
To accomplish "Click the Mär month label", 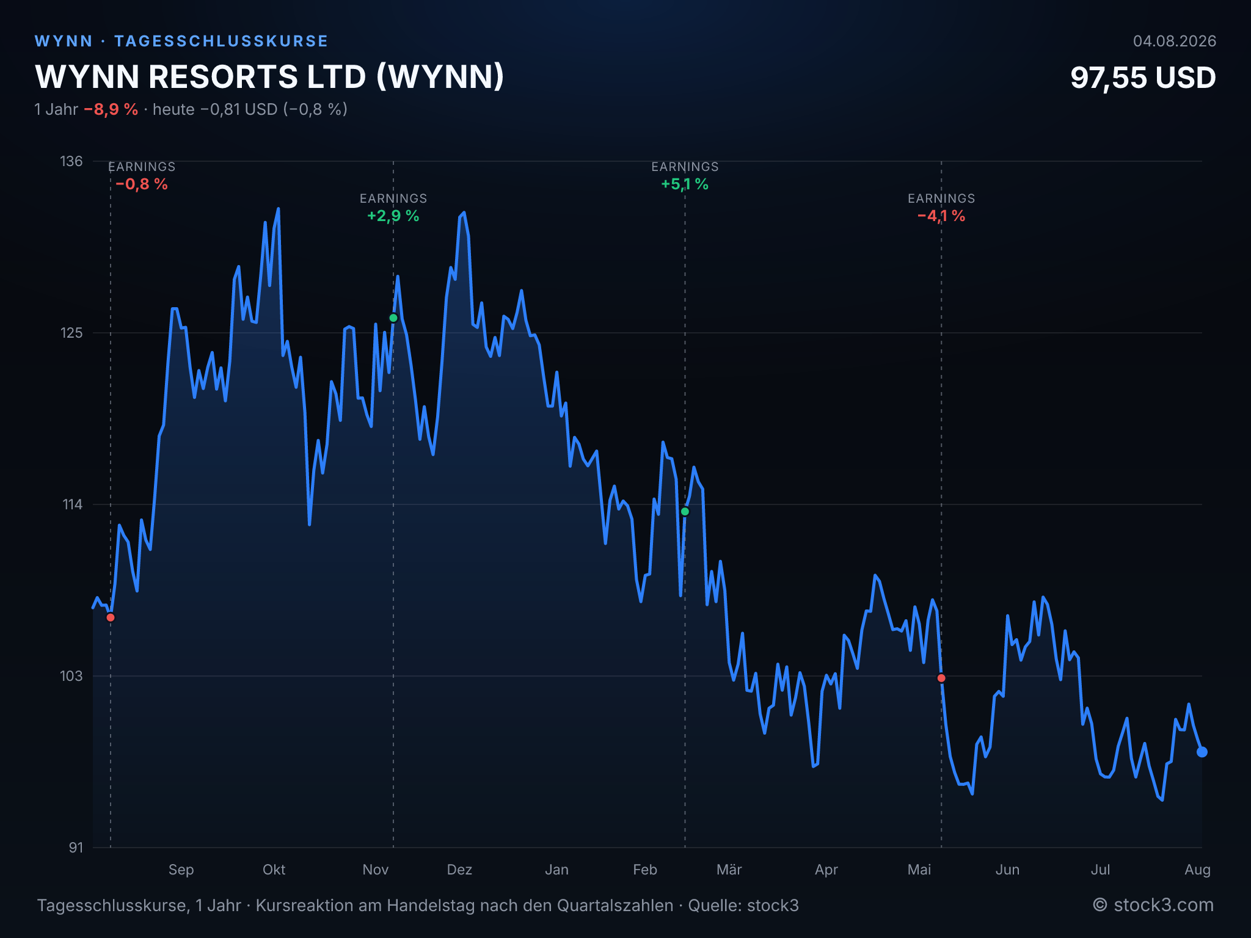I will point(729,870).
